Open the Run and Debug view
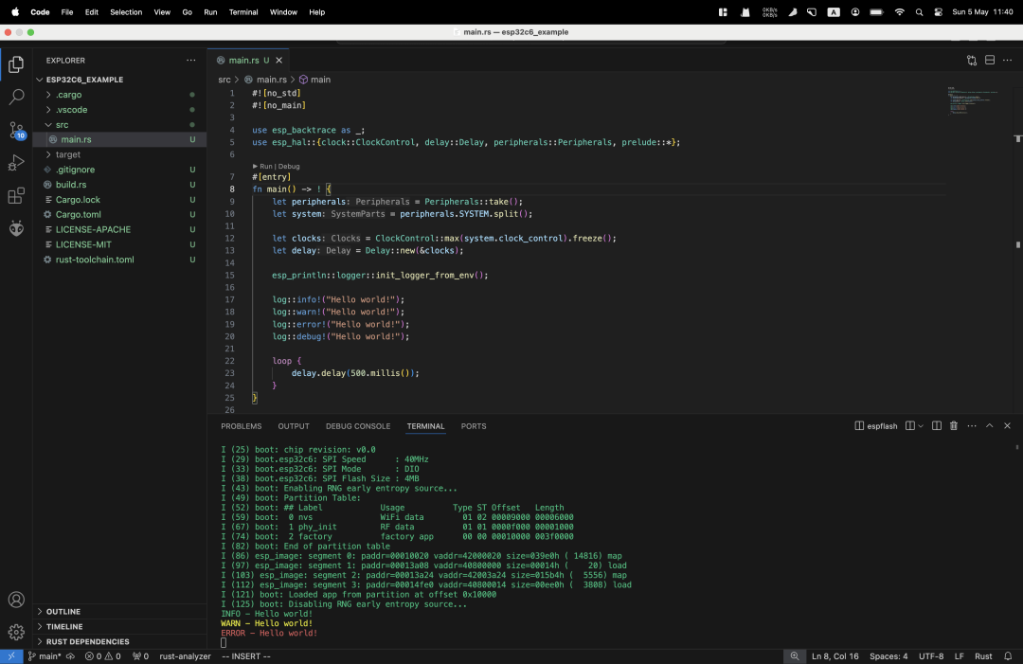 (16, 163)
